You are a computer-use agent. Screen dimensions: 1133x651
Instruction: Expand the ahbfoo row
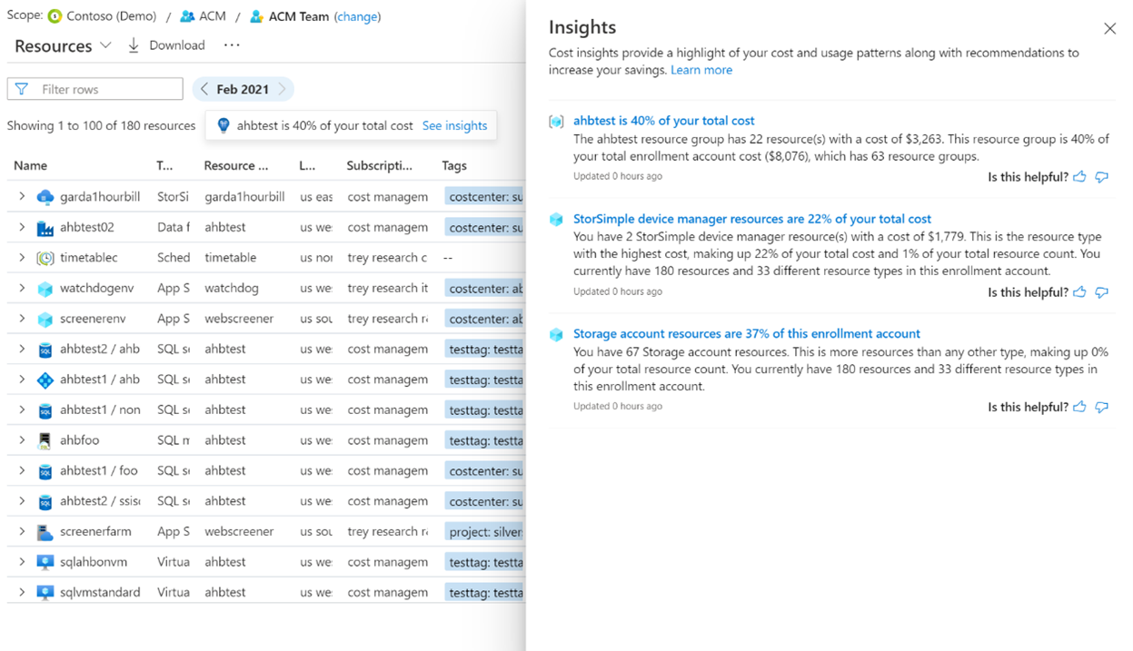22,439
